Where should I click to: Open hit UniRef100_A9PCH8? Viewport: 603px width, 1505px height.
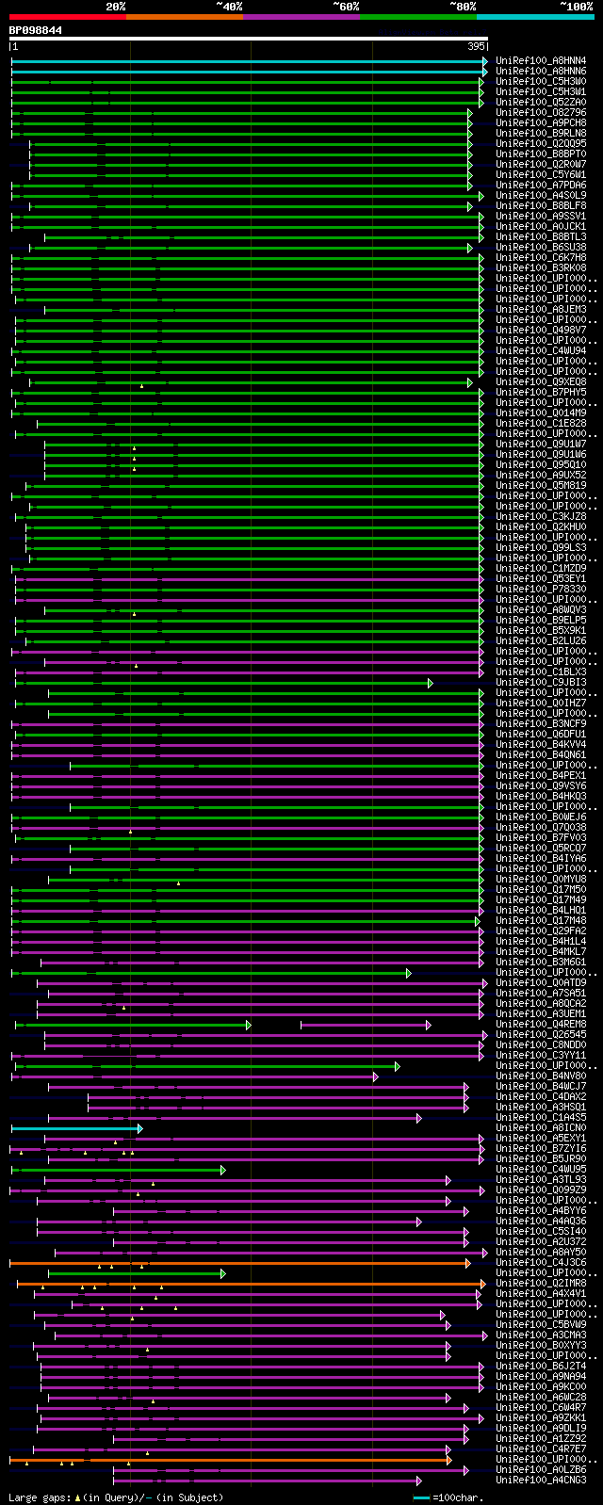(x=541, y=122)
